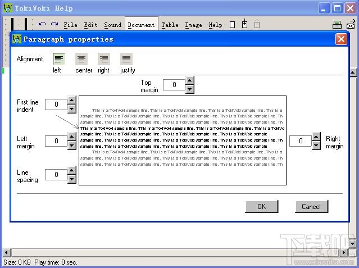Increase Left margin with up arrow
This screenshot has height=268, width=359.
pyautogui.click(x=72, y=137)
